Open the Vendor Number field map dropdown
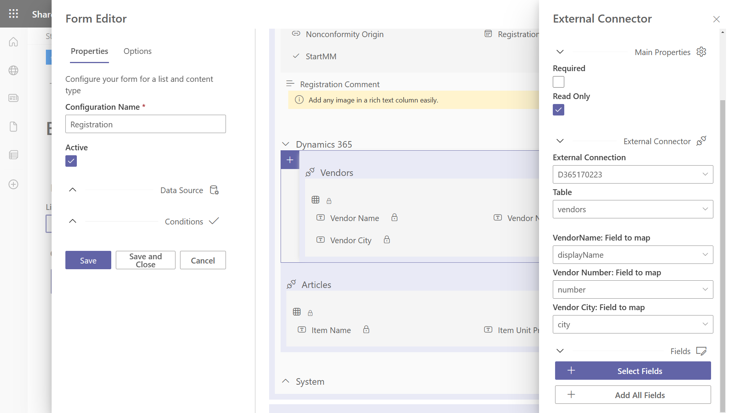734x413 pixels. coord(633,289)
